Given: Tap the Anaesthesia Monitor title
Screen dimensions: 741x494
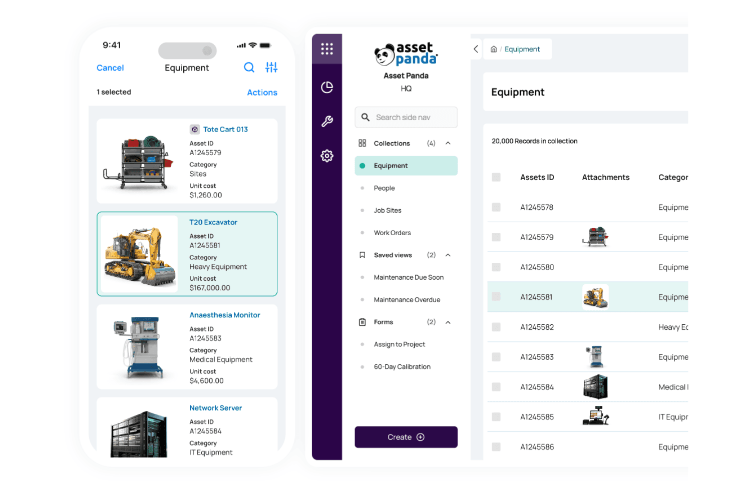Looking at the screenshot, I should (225, 315).
